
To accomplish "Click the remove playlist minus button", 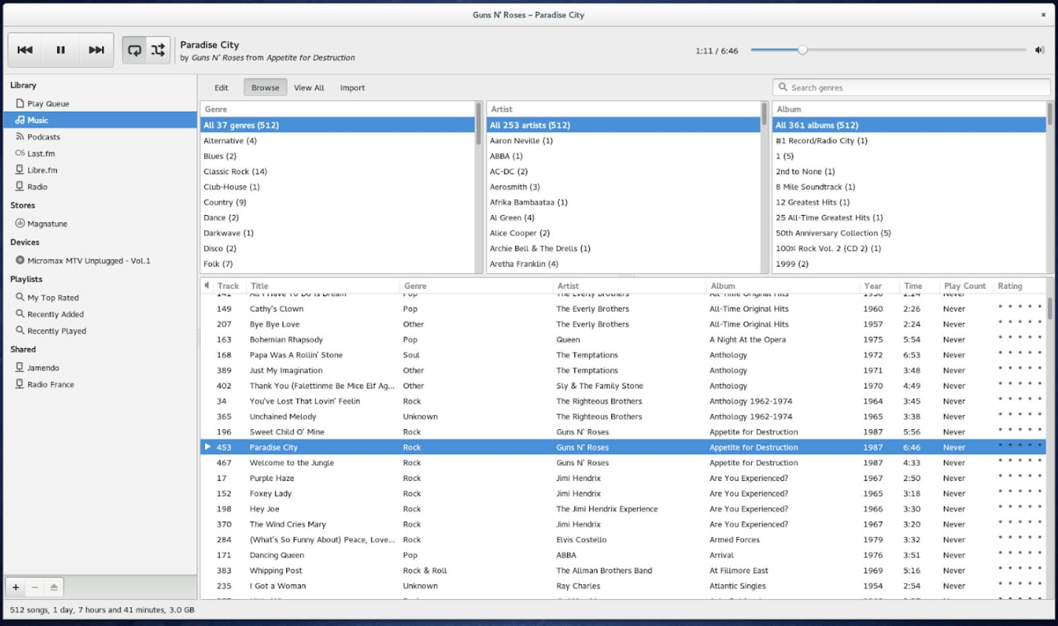I will (35, 587).
